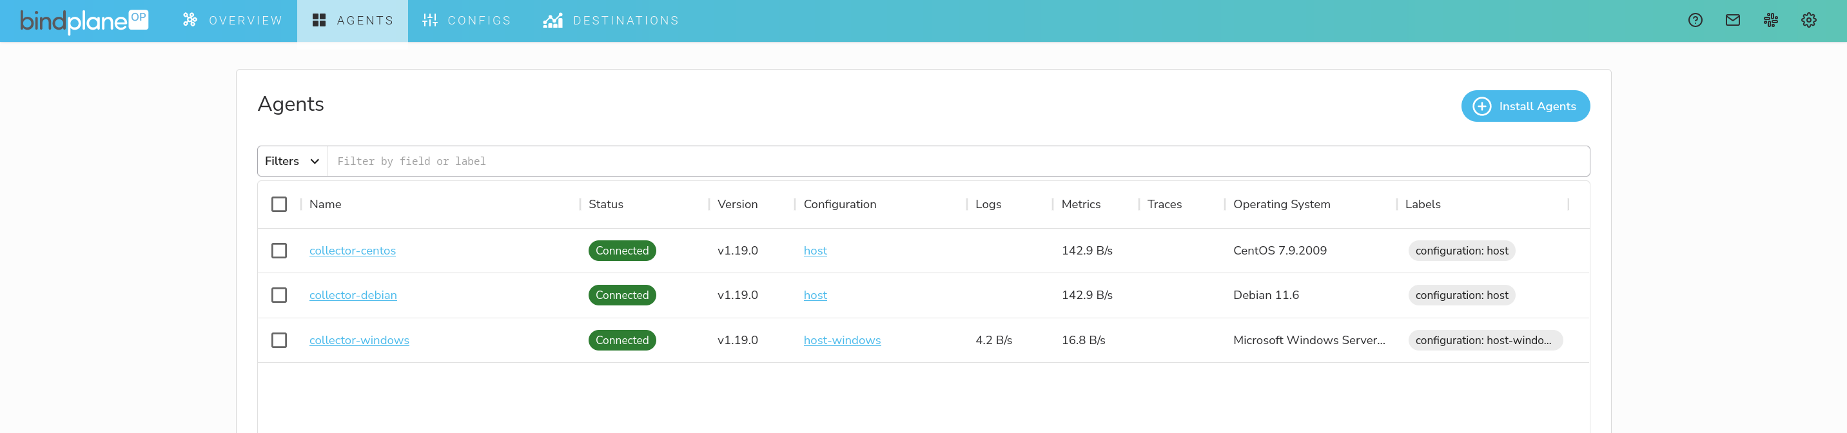
Task: Click Connected status badge for collector-centos
Action: 621,251
